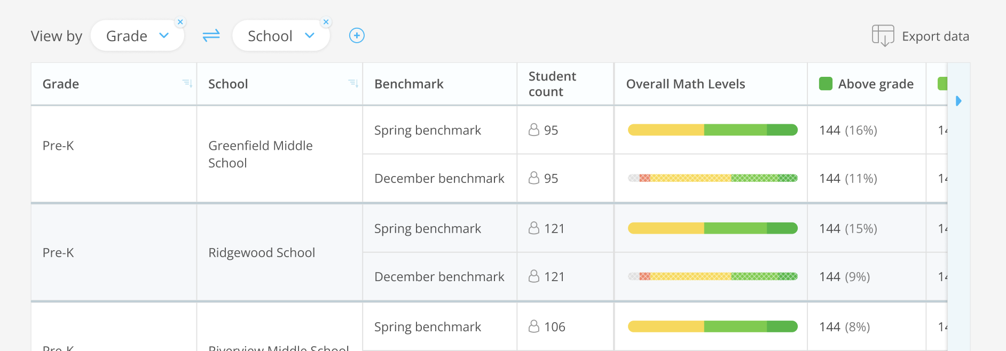The width and height of the screenshot is (1006, 351).
Task: Select the December benchmark cell for Greenfield
Action: coord(439,178)
